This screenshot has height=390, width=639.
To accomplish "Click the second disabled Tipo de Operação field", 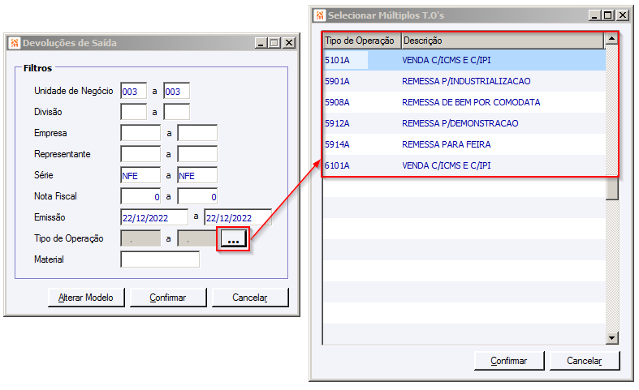I will 198,238.
